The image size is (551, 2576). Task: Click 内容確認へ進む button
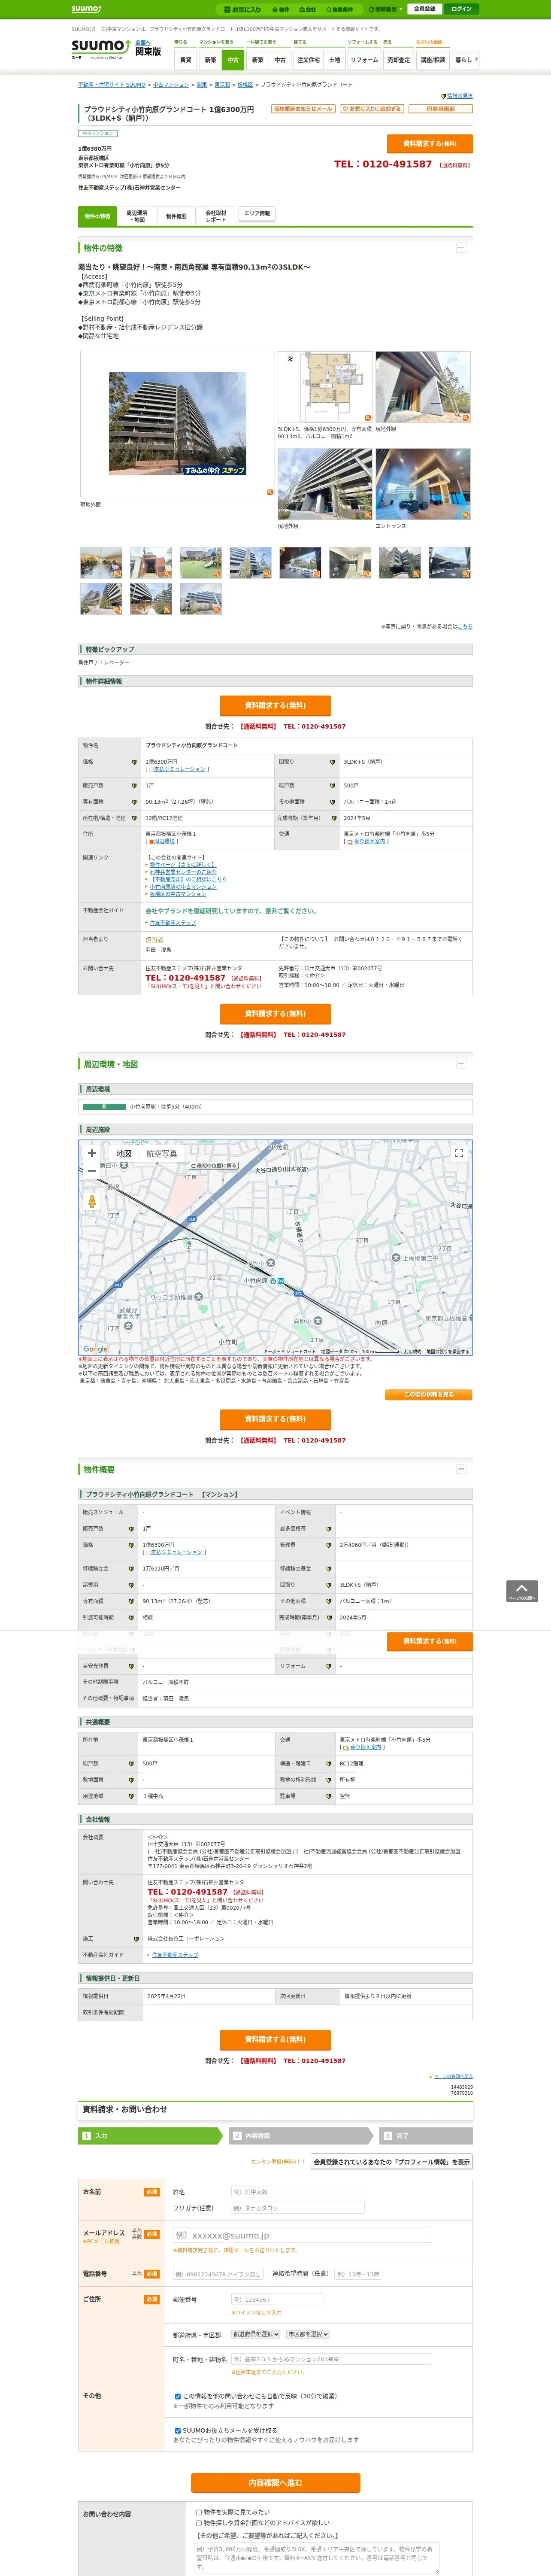275,2483
